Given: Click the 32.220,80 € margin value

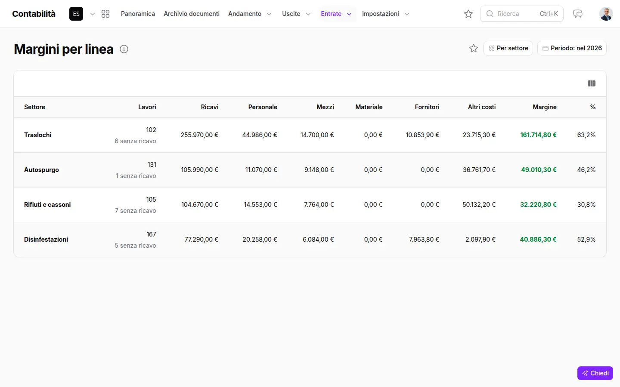Looking at the screenshot, I should pos(538,205).
